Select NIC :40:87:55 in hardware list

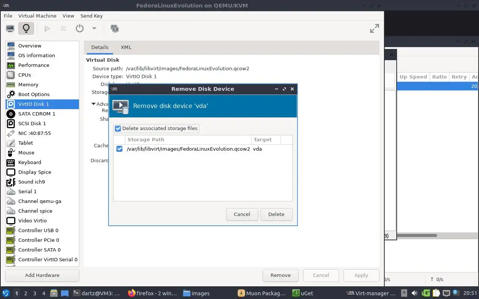point(42,133)
